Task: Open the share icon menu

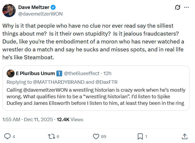Action: (x=185, y=136)
